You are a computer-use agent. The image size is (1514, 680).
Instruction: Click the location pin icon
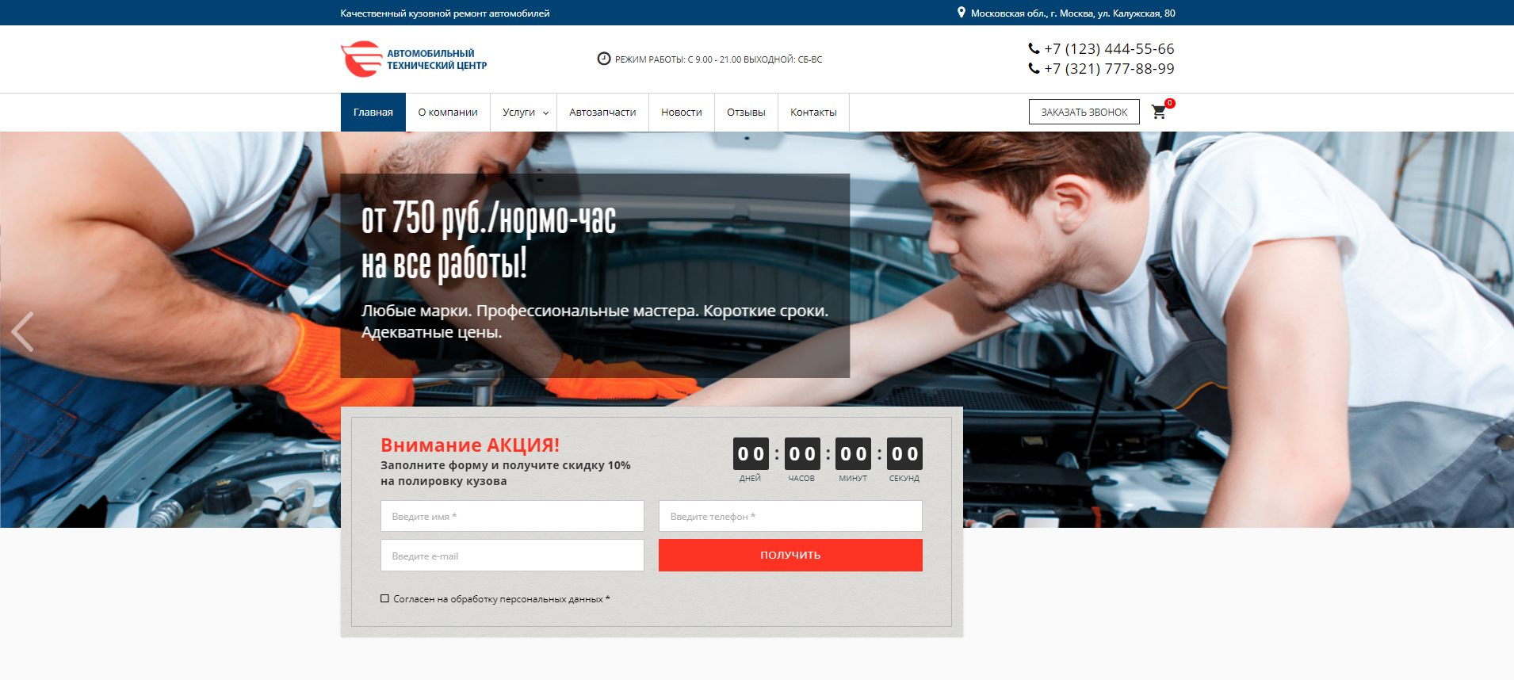point(962,13)
